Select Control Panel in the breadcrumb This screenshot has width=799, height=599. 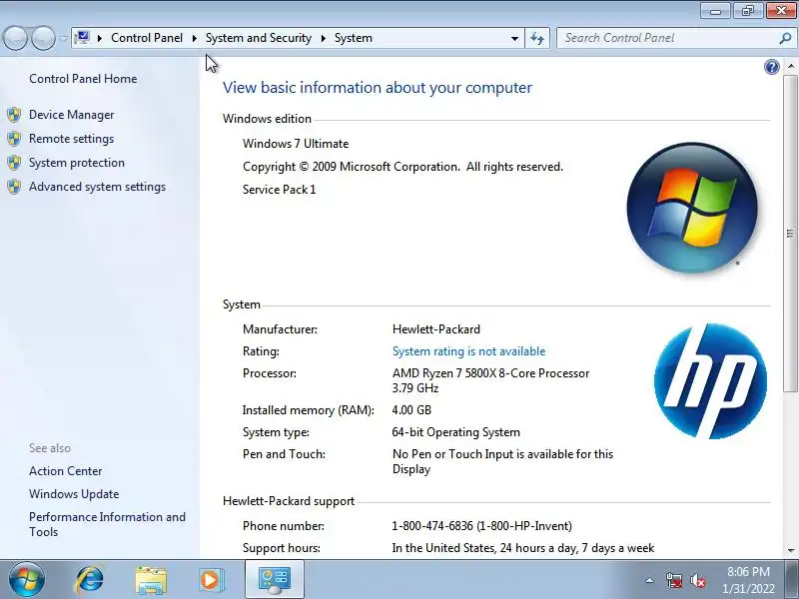click(x=147, y=38)
